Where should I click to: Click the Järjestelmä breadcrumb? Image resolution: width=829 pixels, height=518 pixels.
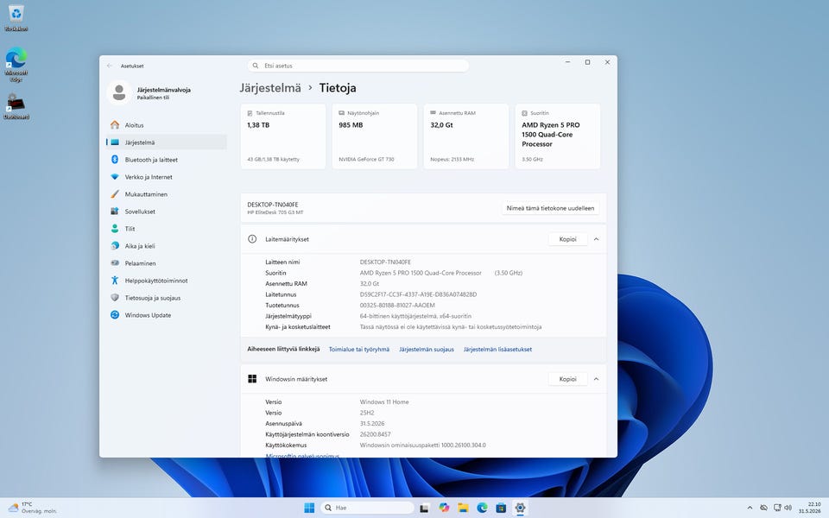(270, 88)
